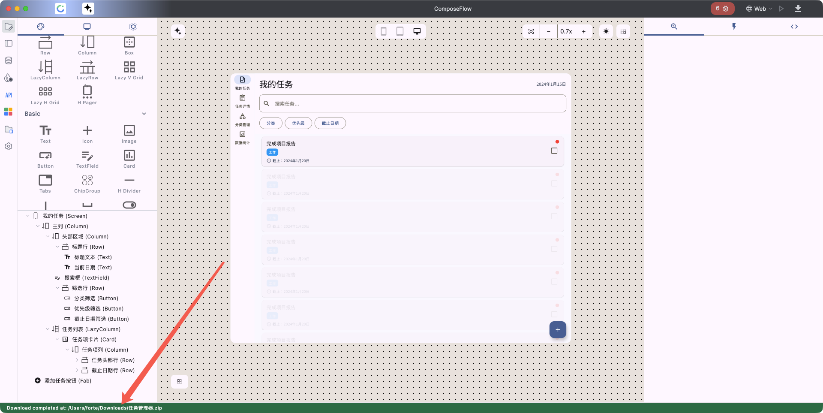Expand the 任务头部行 (Row) tree node
This screenshot has width=823, height=413.
coord(77,360)
